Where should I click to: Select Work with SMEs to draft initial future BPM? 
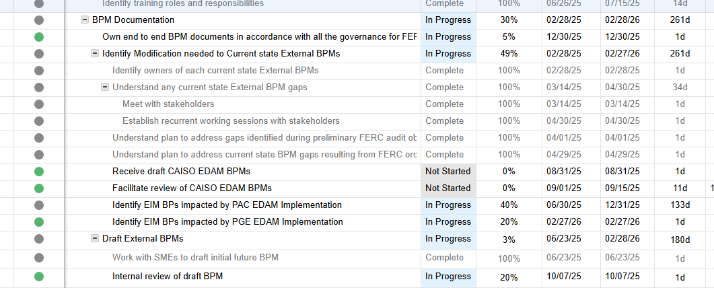pyautogui.click(x=195, y=258)
